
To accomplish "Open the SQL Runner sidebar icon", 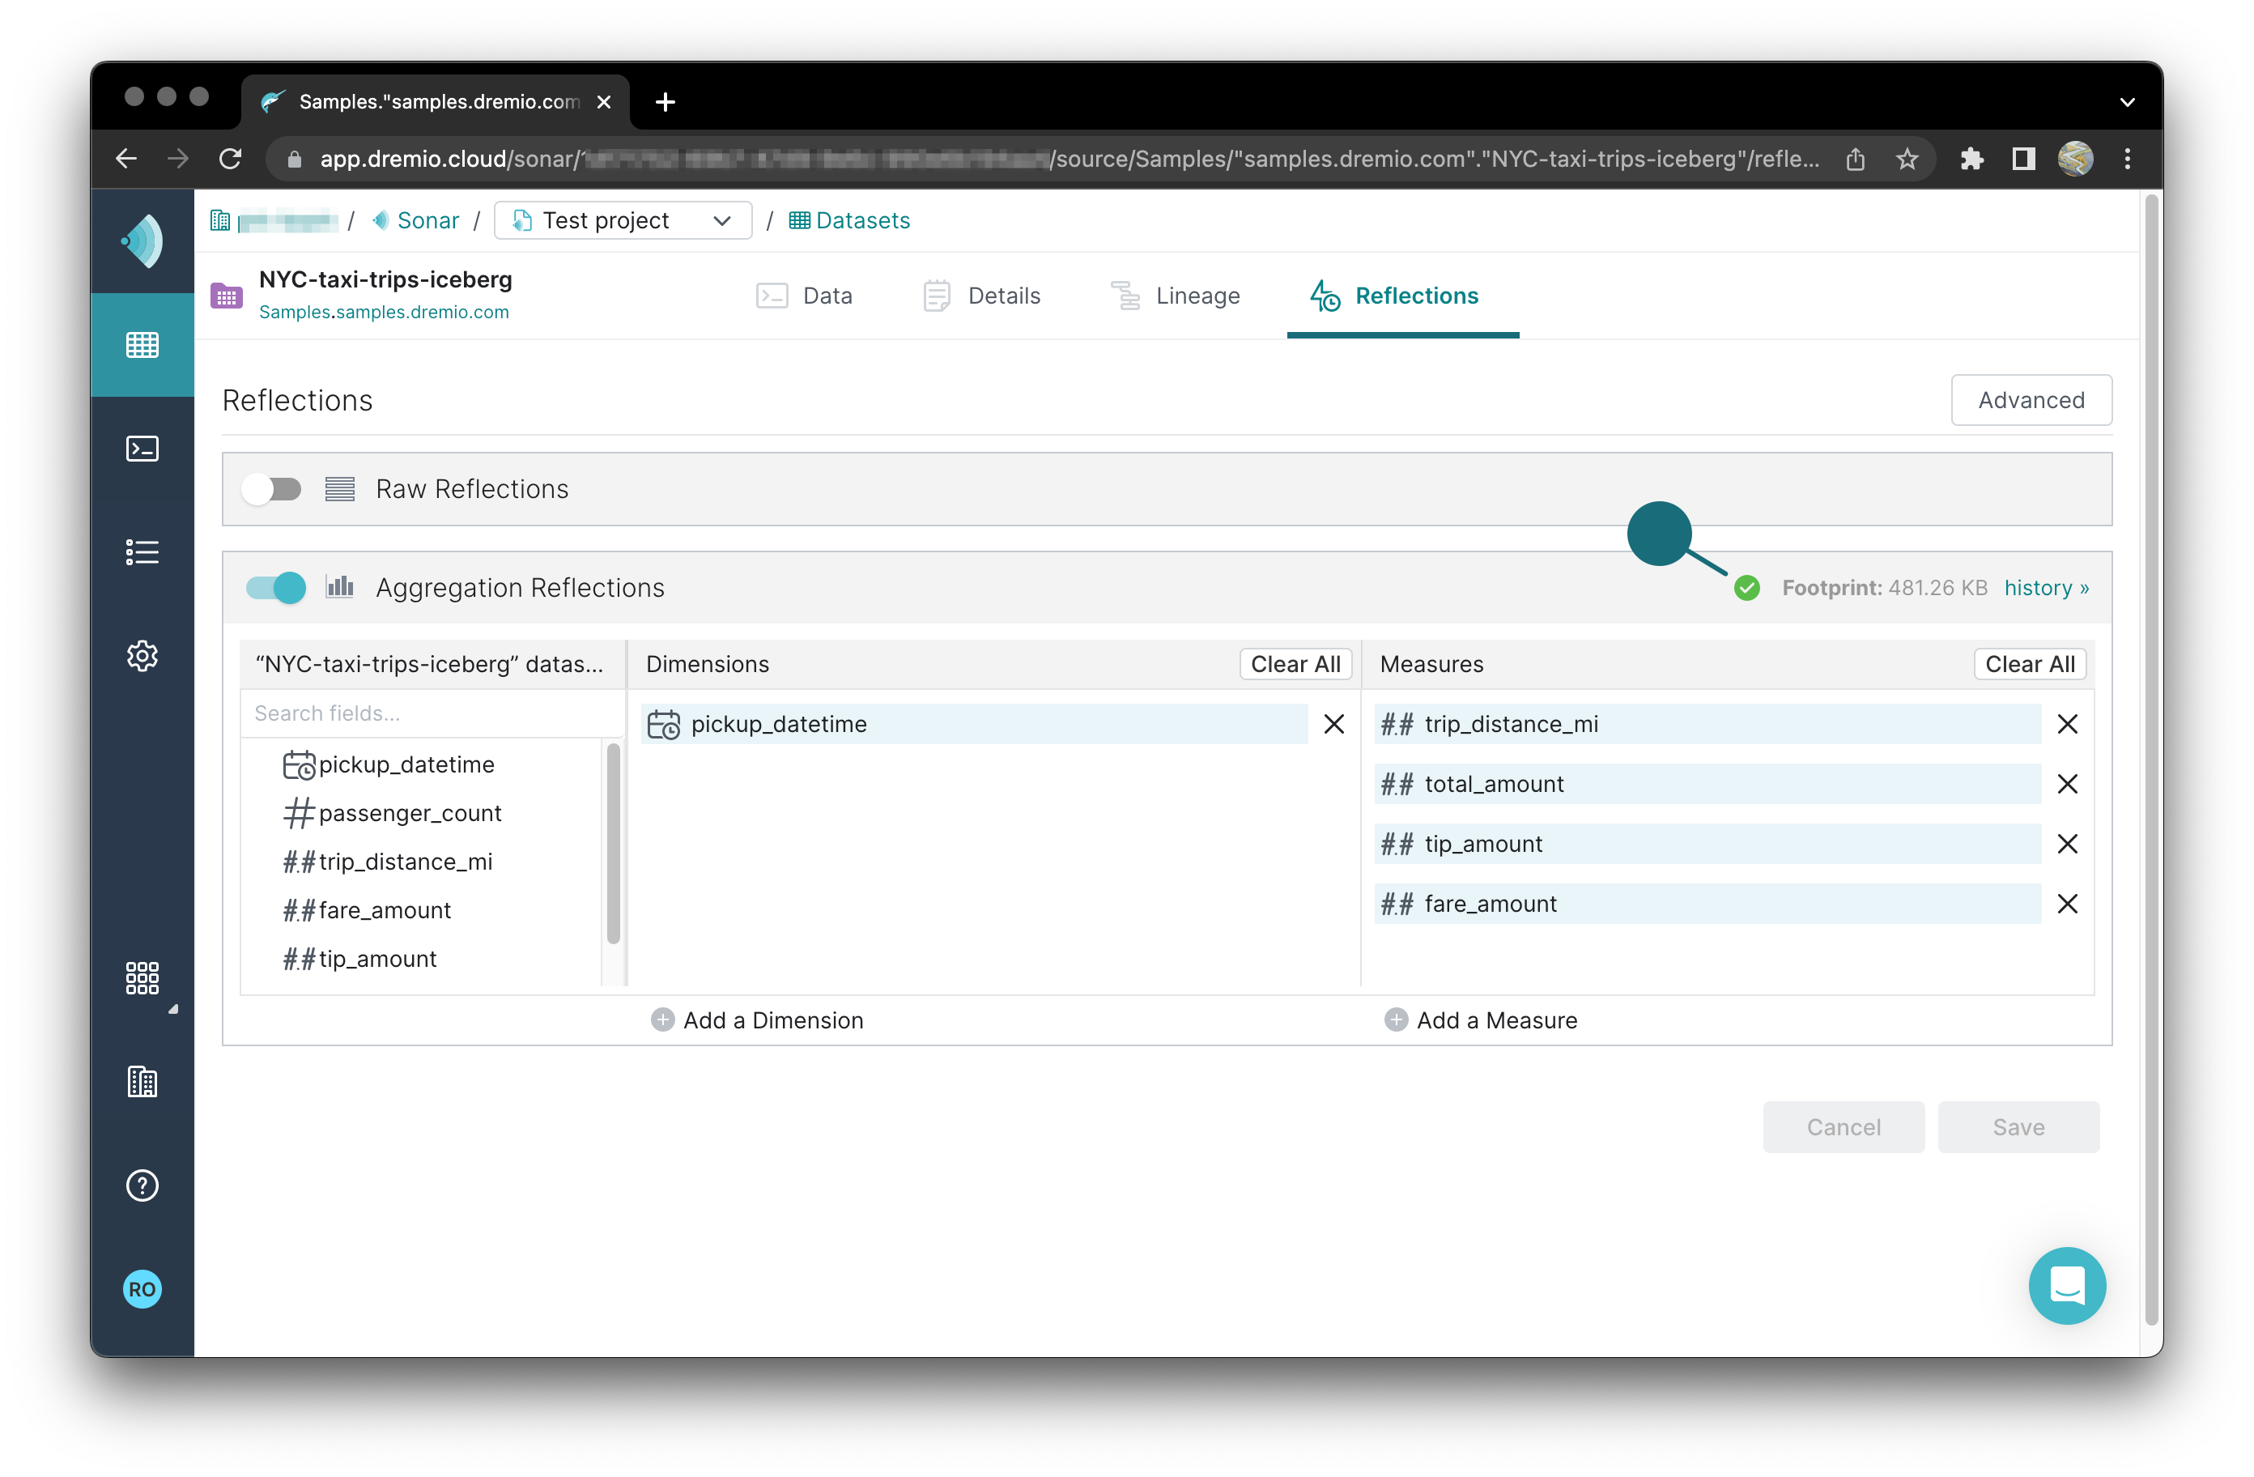I will pyautogui.click(x=142, y=448).
